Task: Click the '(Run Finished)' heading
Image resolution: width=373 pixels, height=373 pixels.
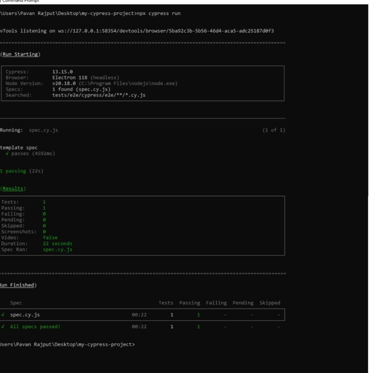Action: click(x=17, y=285)
